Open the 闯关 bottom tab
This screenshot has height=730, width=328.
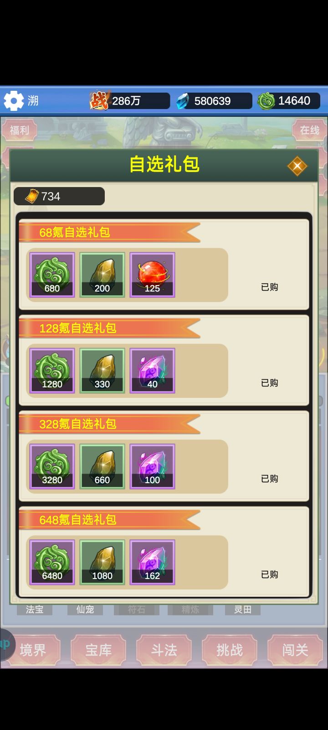tap(295, 650)
